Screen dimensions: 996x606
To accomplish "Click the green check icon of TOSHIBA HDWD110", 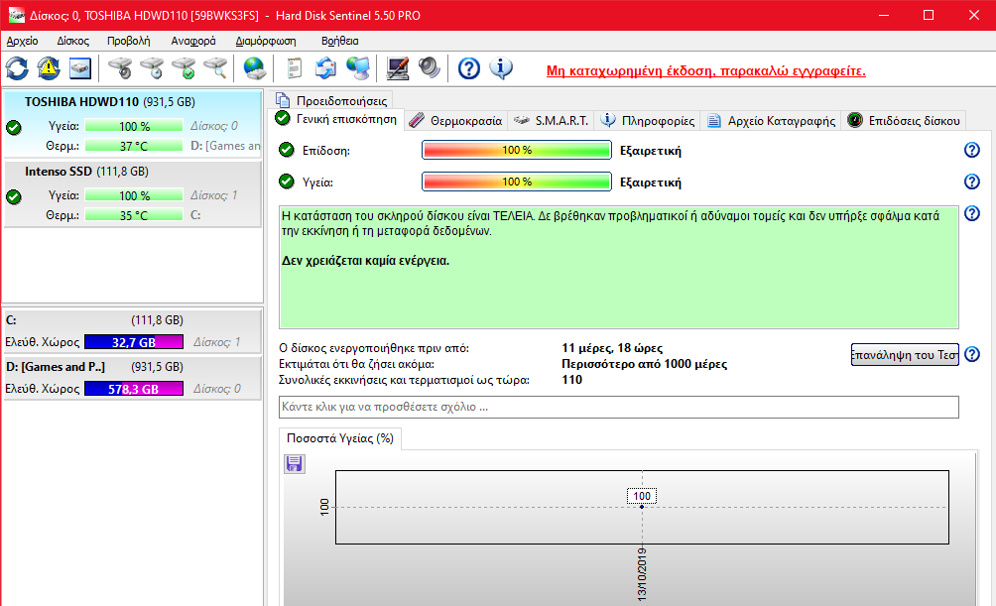I will click(13, 128).
